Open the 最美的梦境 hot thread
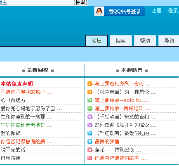Screen dimensions: 179x166 tap(107, 142)
